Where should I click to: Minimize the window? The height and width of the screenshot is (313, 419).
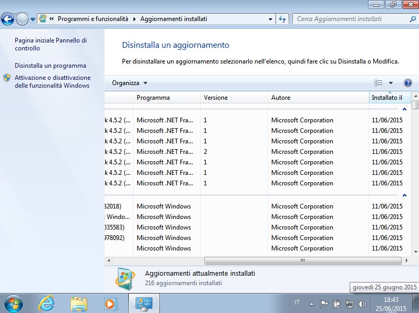tap(376, 5)
